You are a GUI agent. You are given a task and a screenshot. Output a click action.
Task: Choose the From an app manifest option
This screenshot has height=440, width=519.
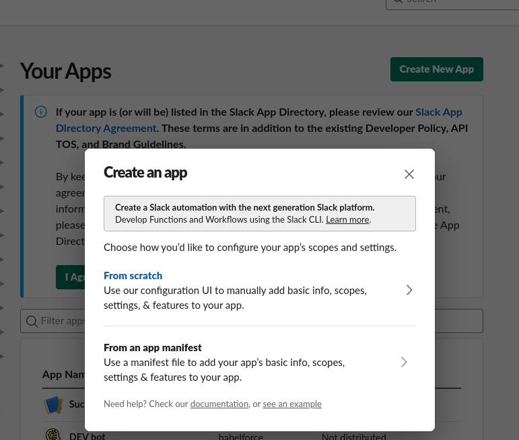(x=153, y=348)
